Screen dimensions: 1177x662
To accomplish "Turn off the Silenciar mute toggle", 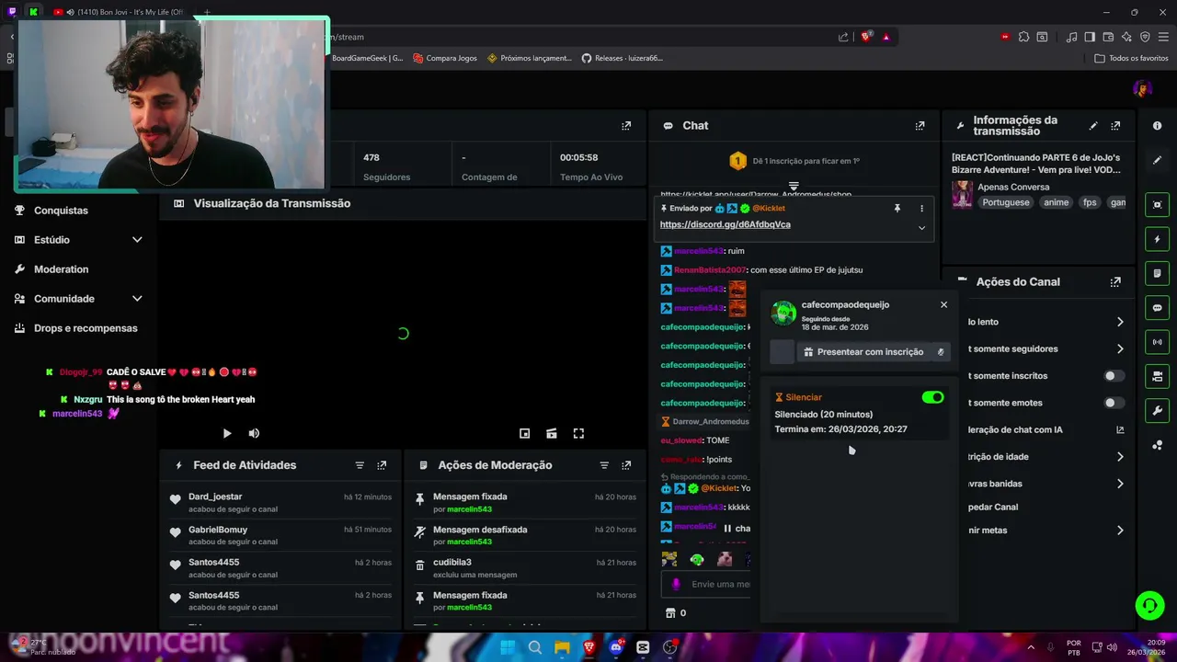I will (x=932, y=397).
